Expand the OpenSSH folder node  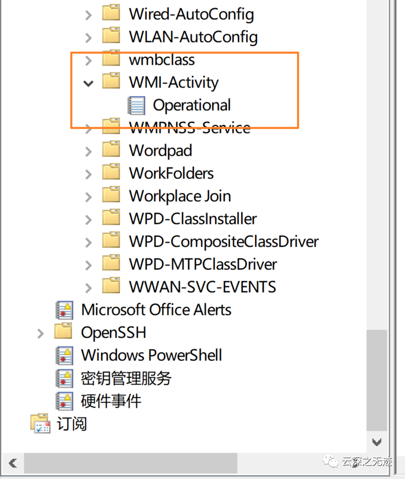click(41, 333)
